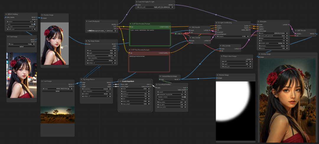Click the CONDITIONING output of the green CLIP Text Encode

pos(170,27)
